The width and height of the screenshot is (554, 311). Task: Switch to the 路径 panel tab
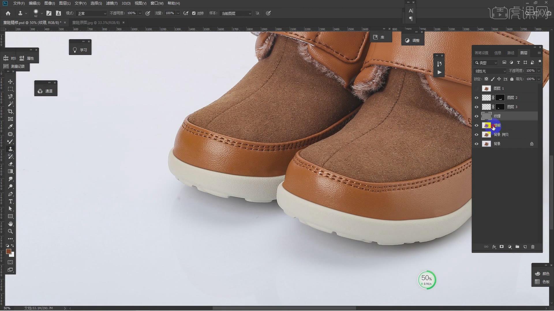[x=511, y=53]
